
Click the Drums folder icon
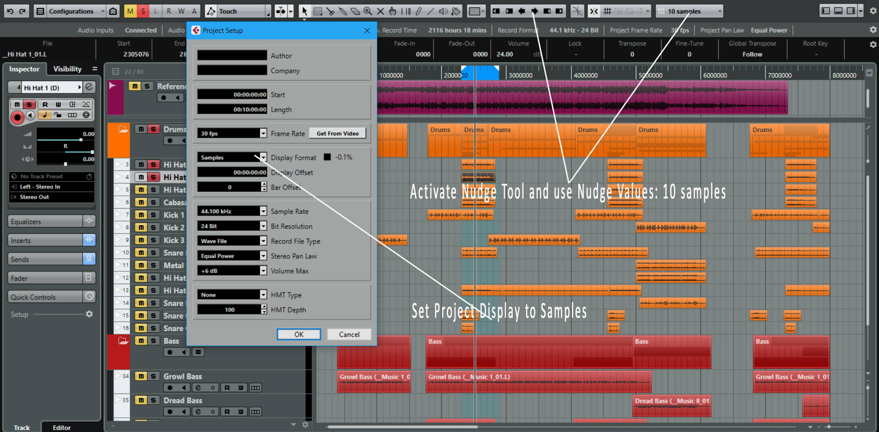[x=123, y=129]
